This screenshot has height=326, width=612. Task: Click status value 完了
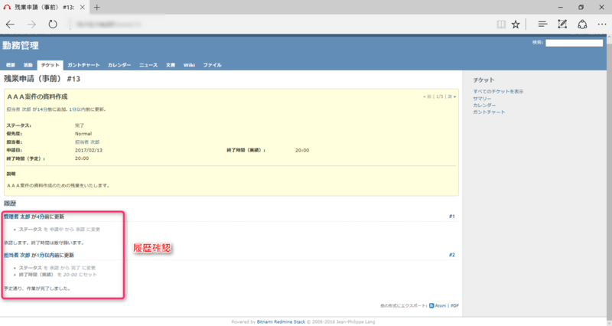[80, 126]
